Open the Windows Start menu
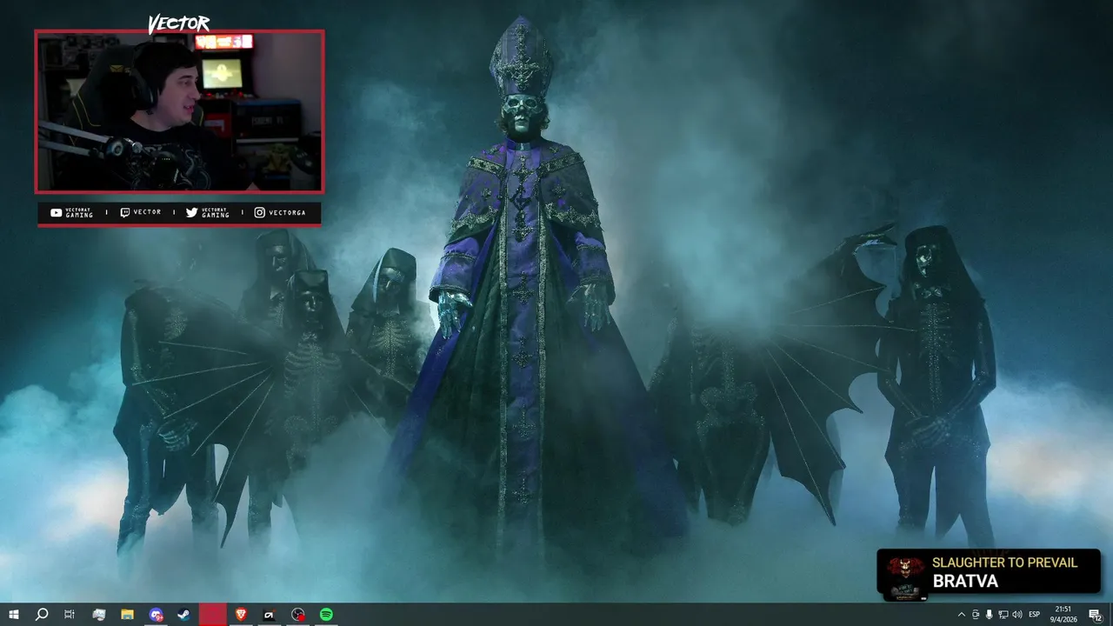 [14, 615]
